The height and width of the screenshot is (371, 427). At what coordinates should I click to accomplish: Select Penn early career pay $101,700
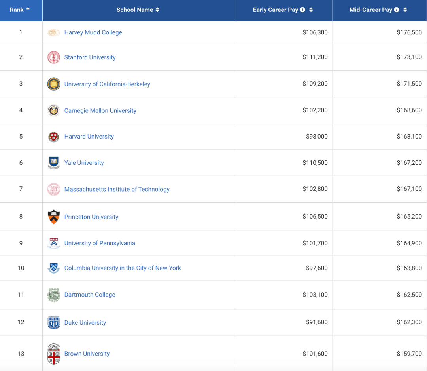pyautogui.click(x=315, y=243)
